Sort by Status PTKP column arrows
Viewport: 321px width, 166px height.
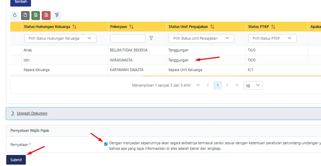(x=273, y=27)
